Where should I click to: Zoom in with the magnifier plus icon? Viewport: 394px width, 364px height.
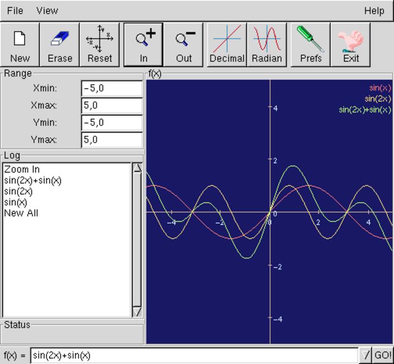[x=143, y=44]
